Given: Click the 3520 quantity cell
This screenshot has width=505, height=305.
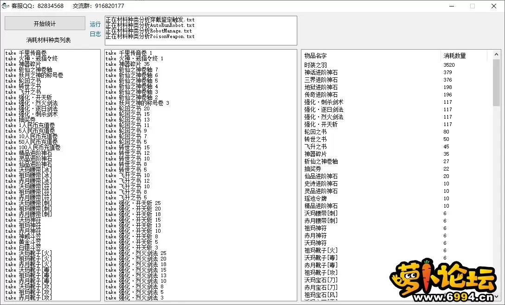Looking at the screenshot, I should 449,65.
